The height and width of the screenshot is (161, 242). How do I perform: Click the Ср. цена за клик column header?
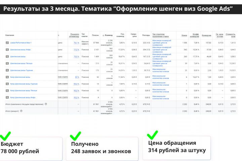[x=219, y=35]
